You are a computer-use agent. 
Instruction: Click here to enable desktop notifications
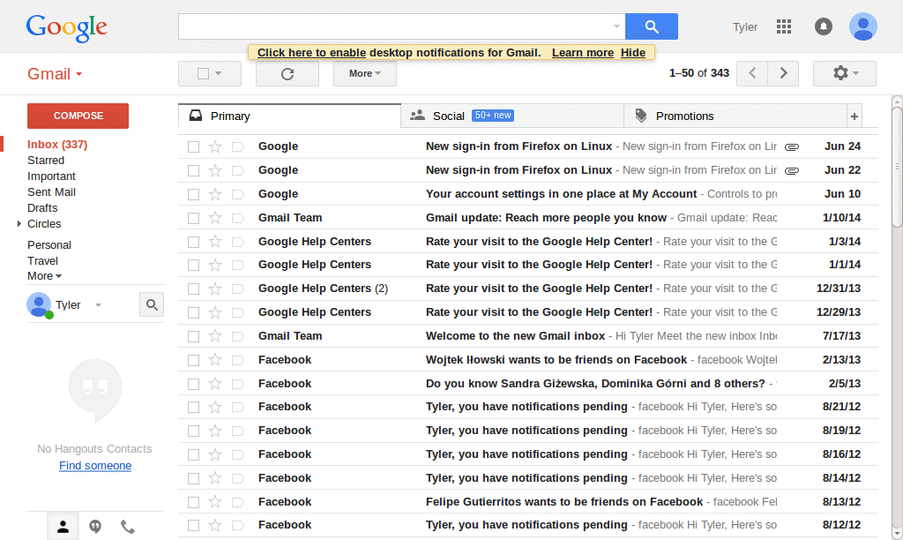311,52
